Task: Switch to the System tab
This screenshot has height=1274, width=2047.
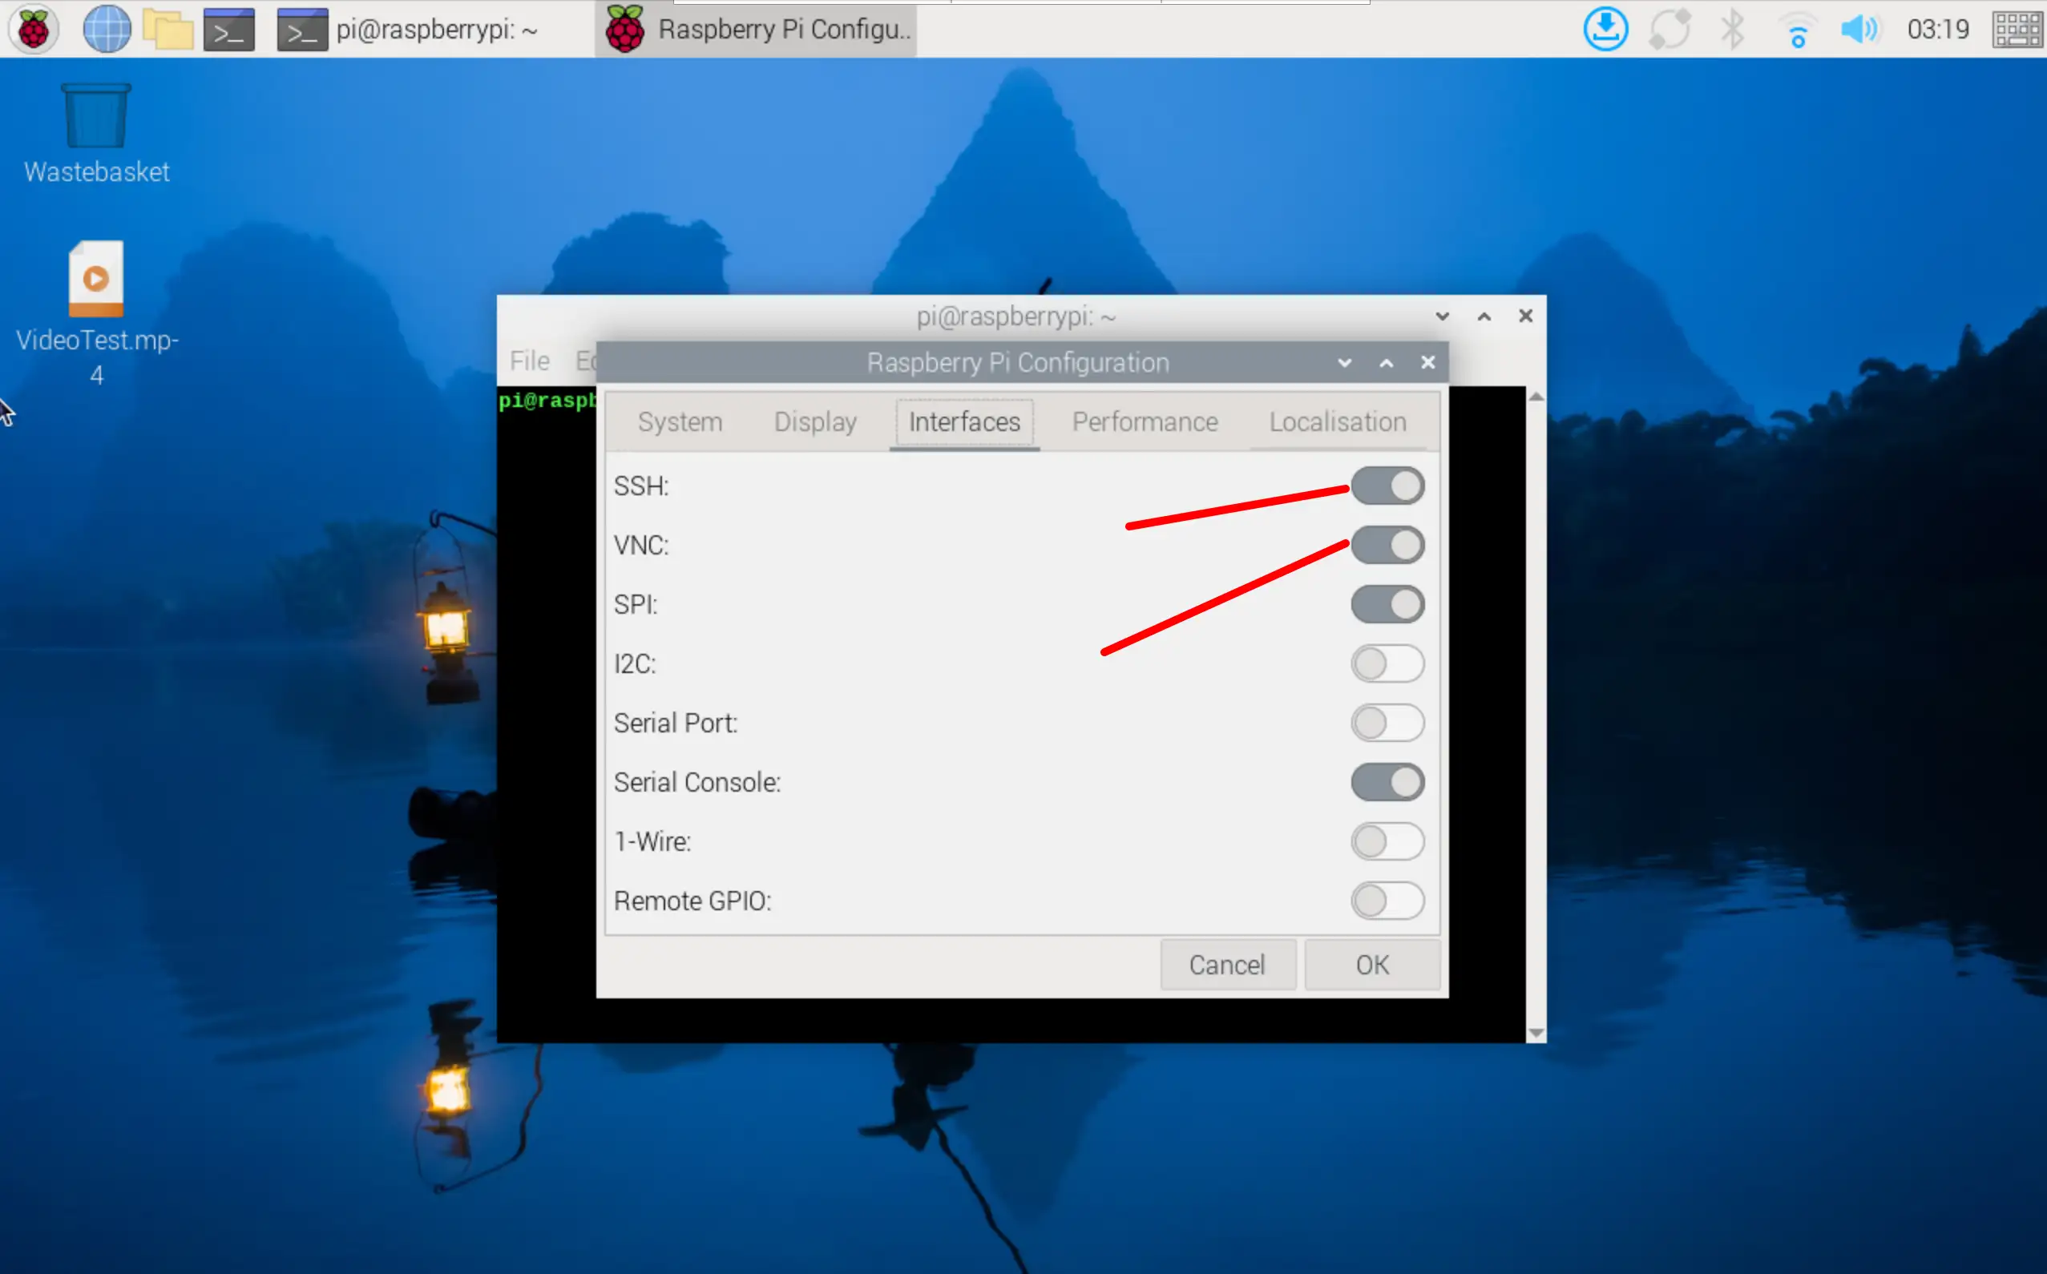Action: pos(680,421)
